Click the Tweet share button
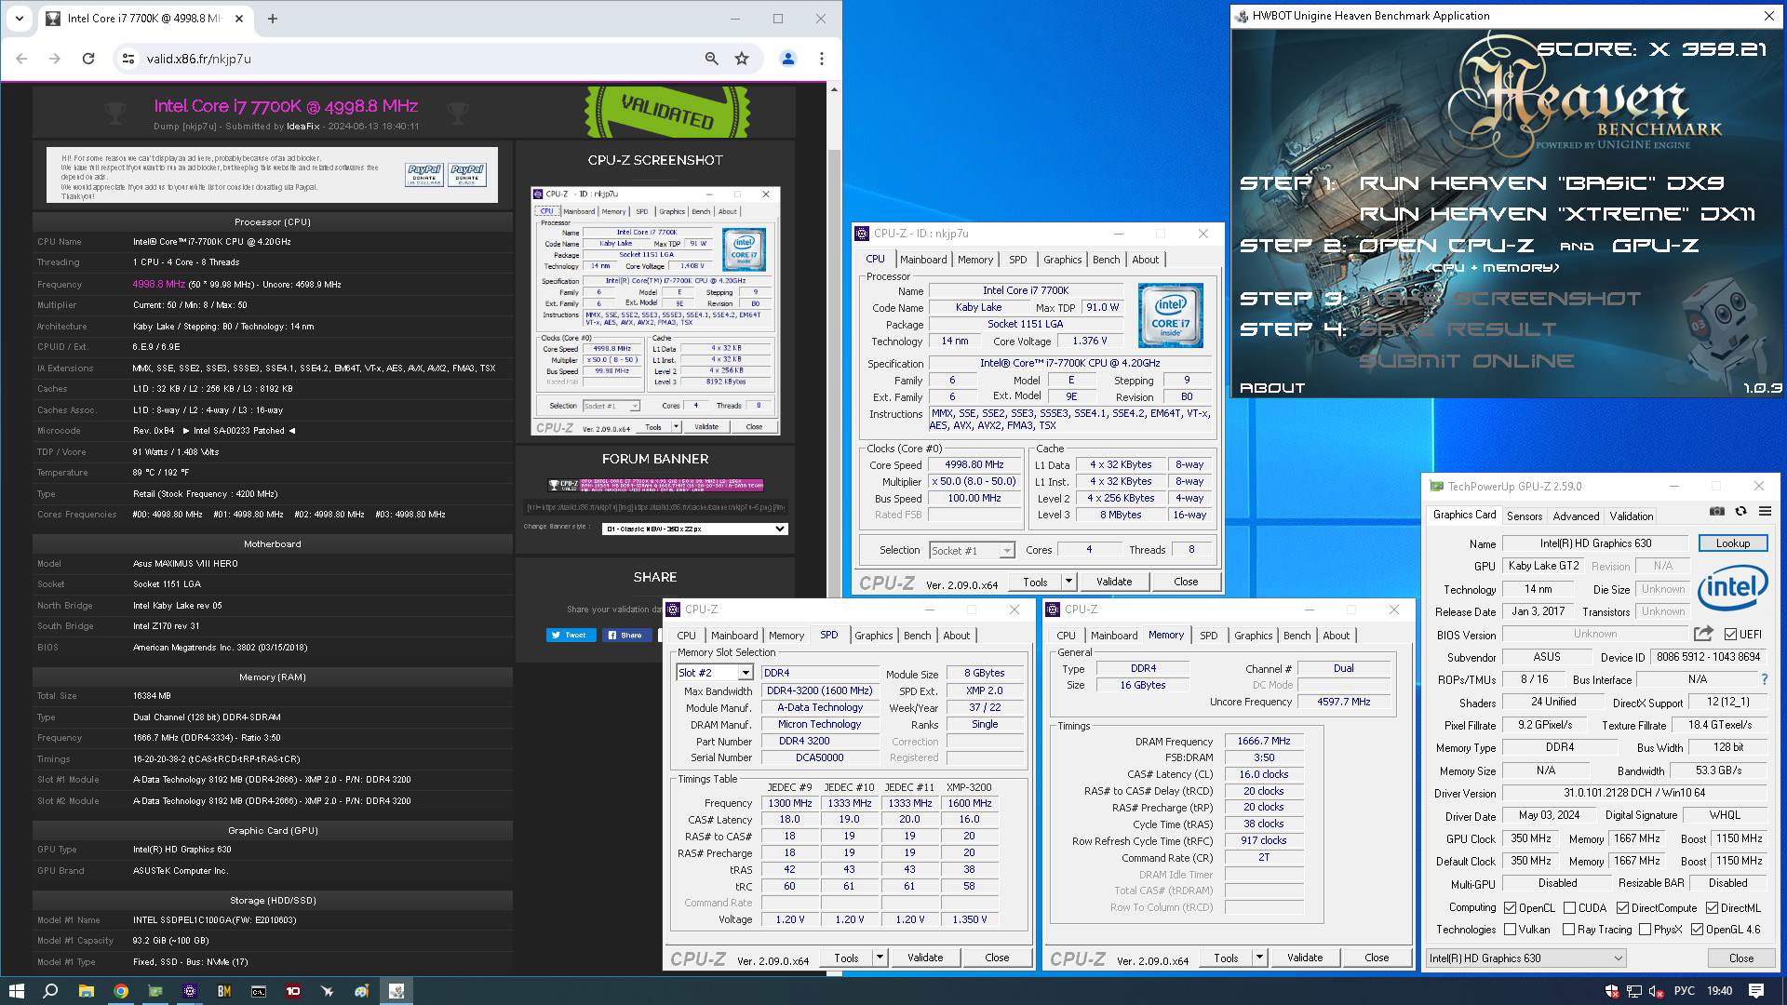1787x1005 pixels. [x=571, y=635]
